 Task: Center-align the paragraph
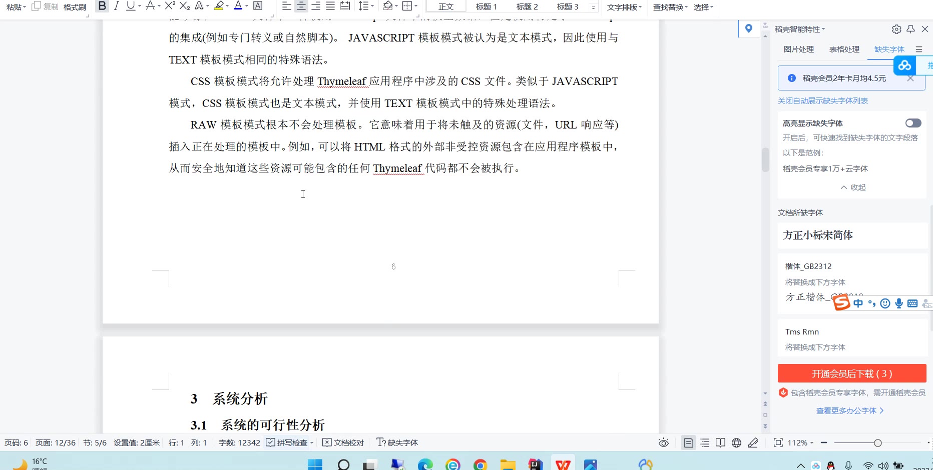click(301, 6)
